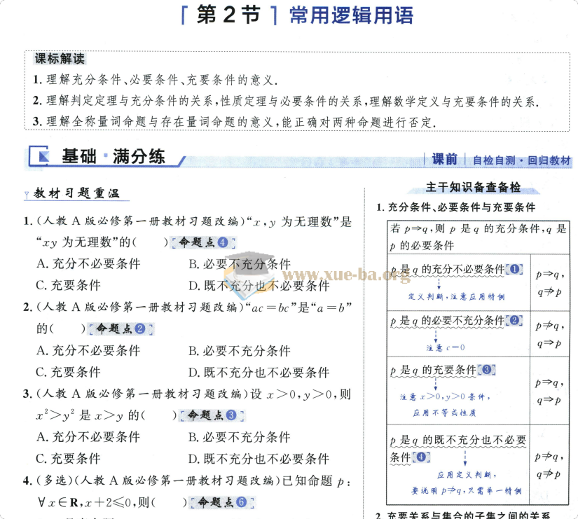Click the circled ② badge in the table
Screen dimensions: 578x519
click(515, 321)
